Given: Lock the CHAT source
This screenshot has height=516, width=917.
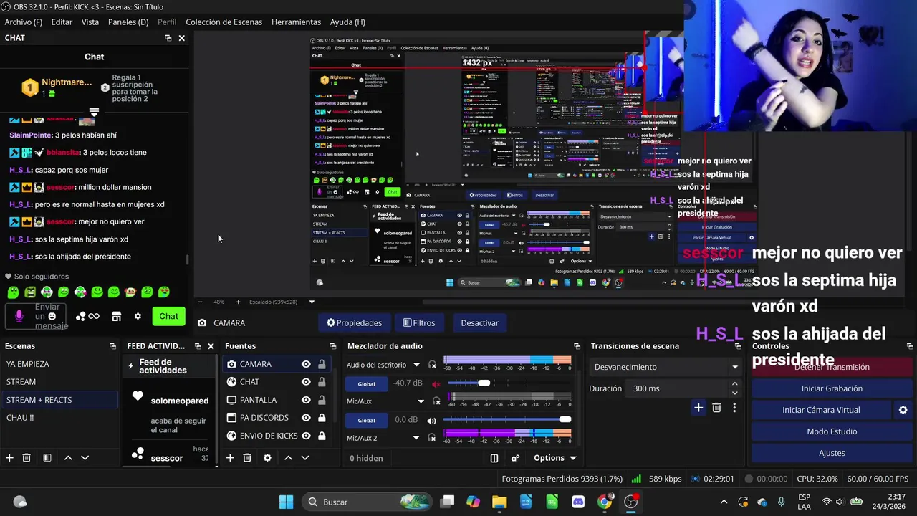Looking at the screenshot, I should coord(322,382).
